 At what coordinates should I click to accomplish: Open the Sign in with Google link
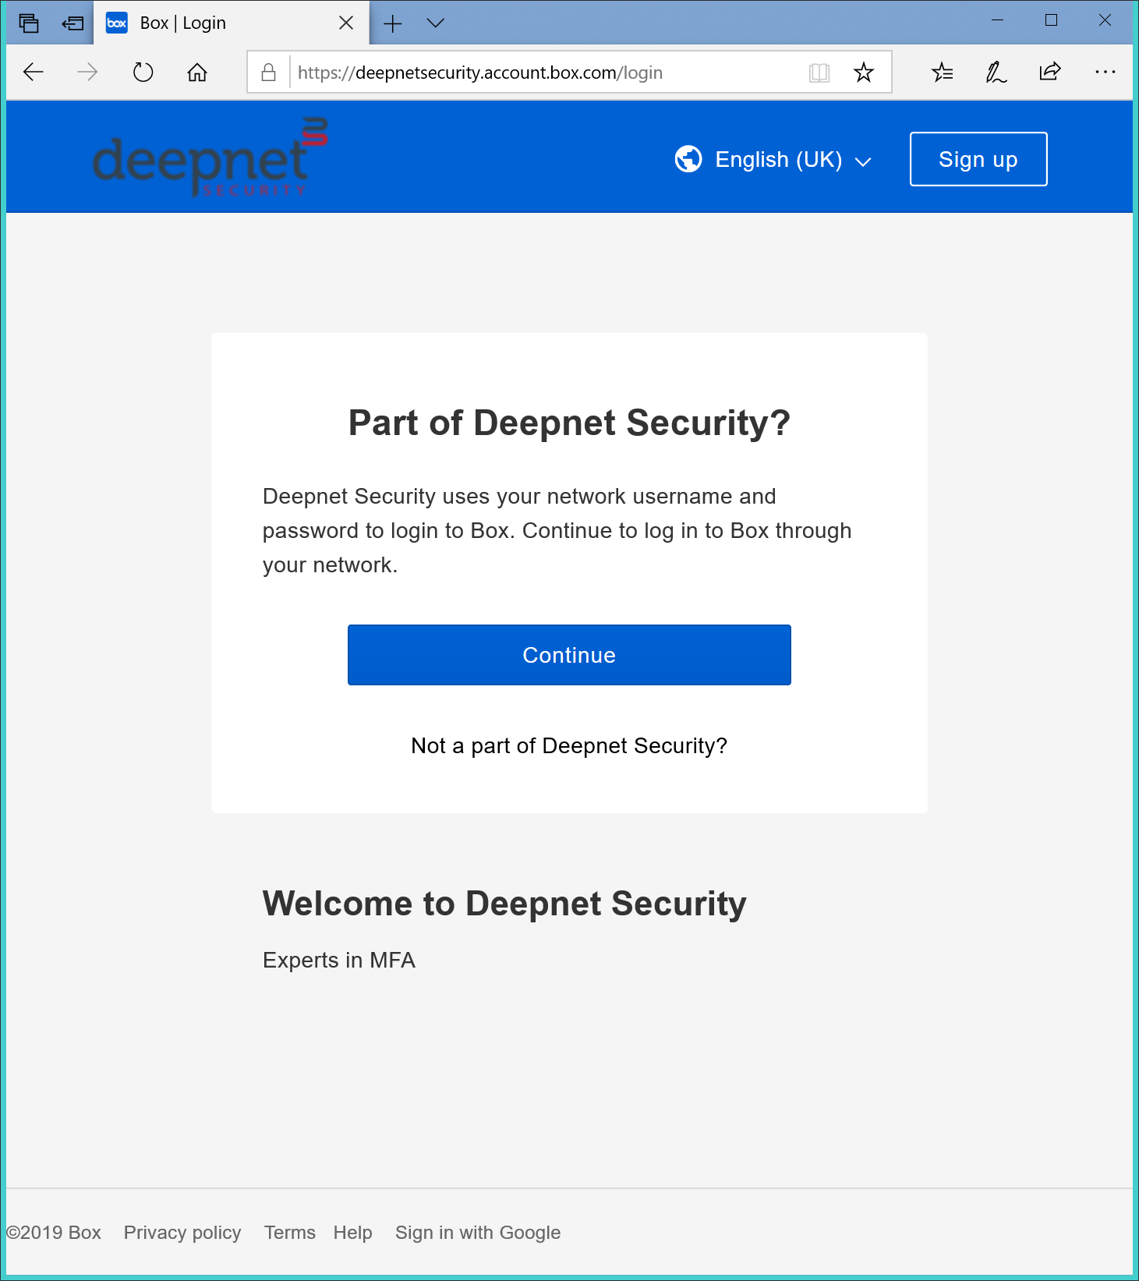(477, 1233)
